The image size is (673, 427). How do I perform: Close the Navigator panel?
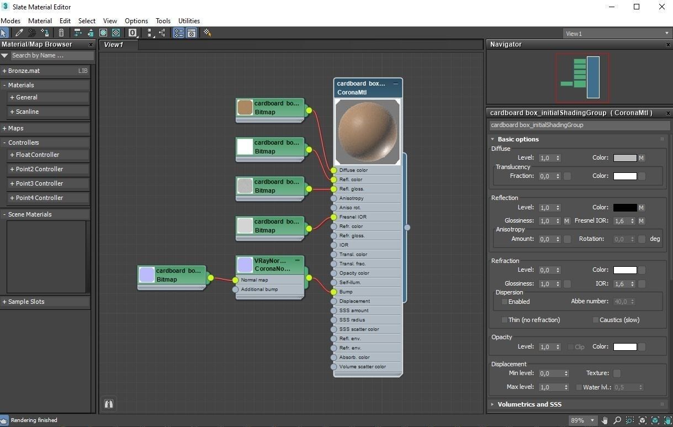click(x=668, y=44)
